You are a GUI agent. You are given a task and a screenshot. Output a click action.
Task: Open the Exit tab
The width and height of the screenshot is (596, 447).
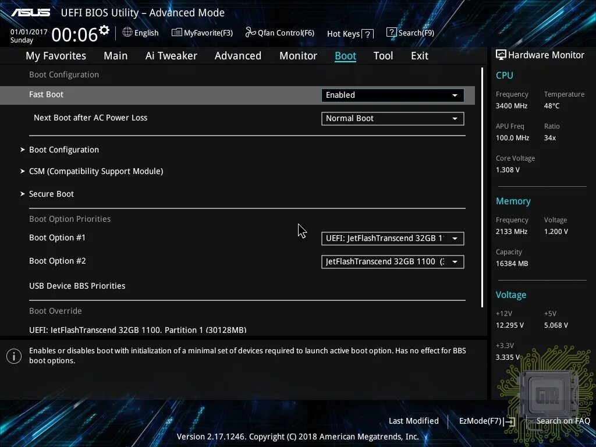pos(420,56)
